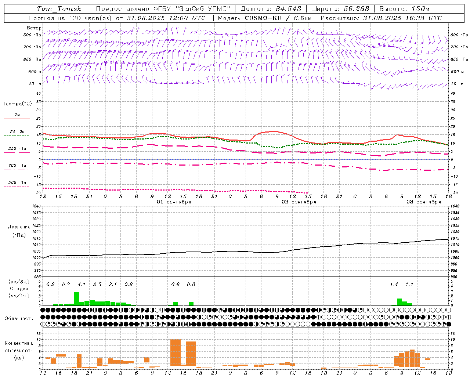Viewport: 470px width, 376px height.
Task: Click the 'Td 2м' dew point legend entry
Action: pyautogui.click(x=17, y=131)
